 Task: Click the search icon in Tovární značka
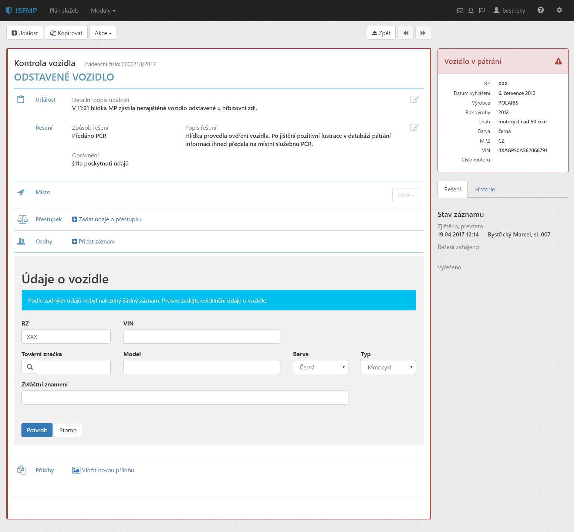(x=30, y=367)
